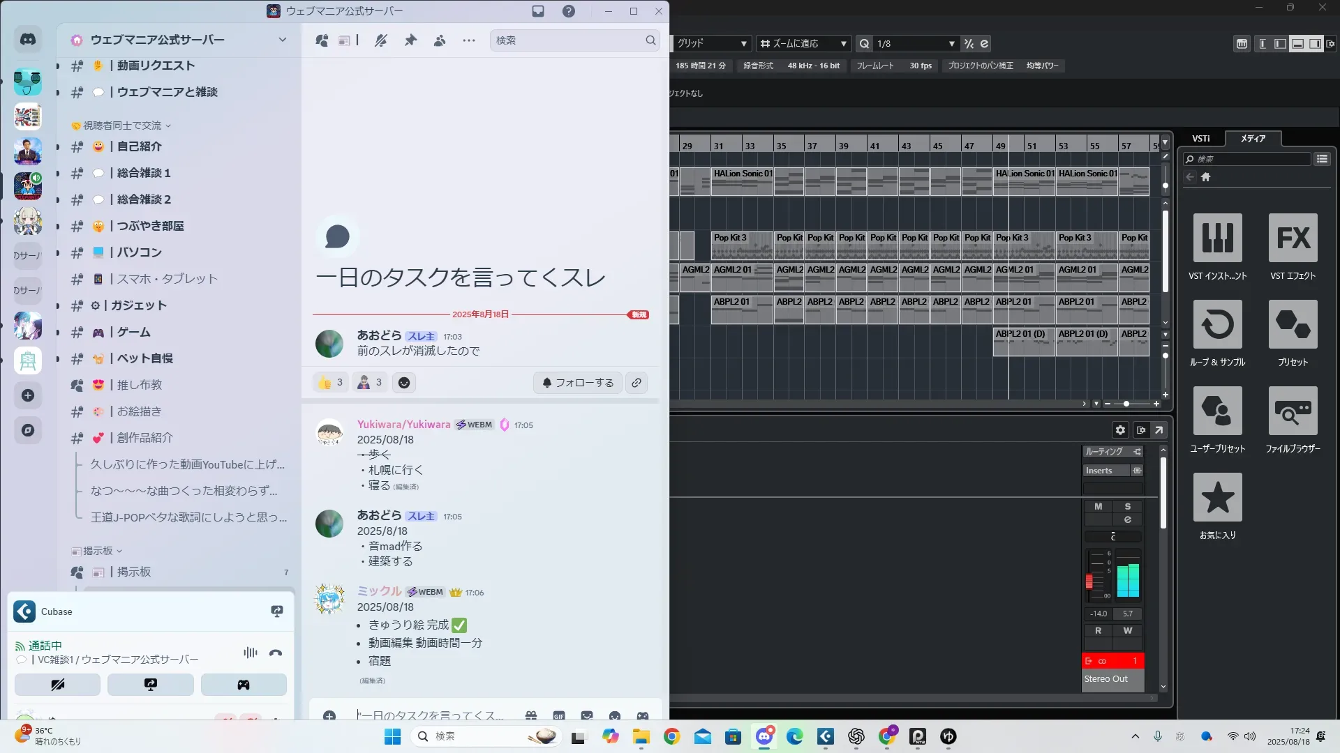Click the horizontal zoom slider handle
Viewport: 1340px width, 753px height.
point(1126,404)
